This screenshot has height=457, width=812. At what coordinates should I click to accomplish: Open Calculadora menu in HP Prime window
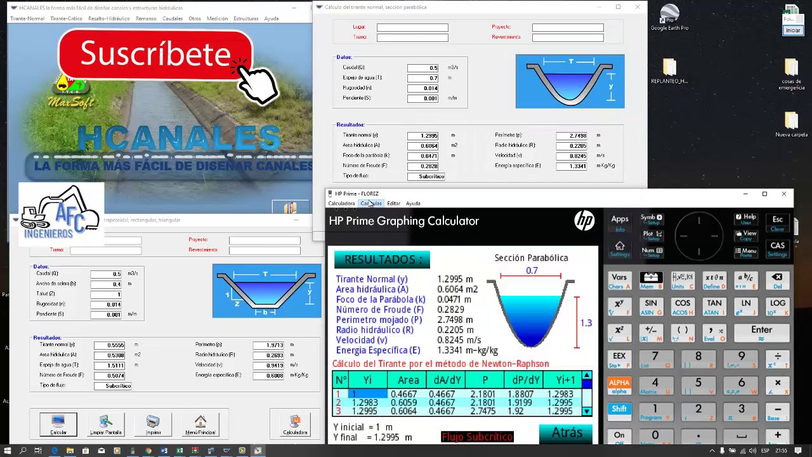341,204
